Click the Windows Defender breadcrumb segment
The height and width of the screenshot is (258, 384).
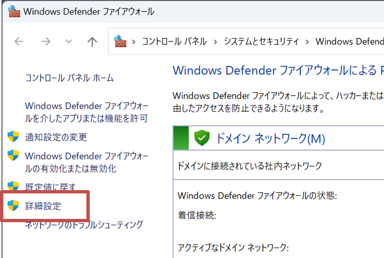point(349,41)
